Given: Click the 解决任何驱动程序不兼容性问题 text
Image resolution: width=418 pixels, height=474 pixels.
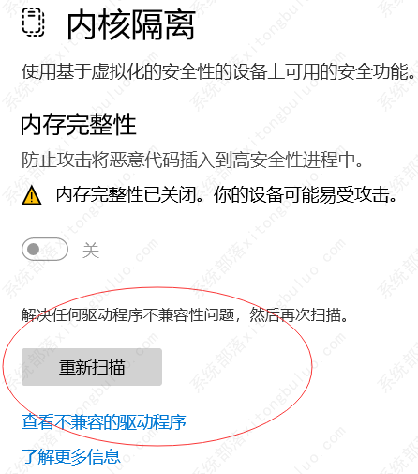Looking at the screenshot, I should pos(127,315).
